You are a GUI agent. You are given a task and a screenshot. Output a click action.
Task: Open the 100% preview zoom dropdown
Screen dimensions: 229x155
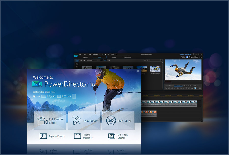tap(195, 86)
